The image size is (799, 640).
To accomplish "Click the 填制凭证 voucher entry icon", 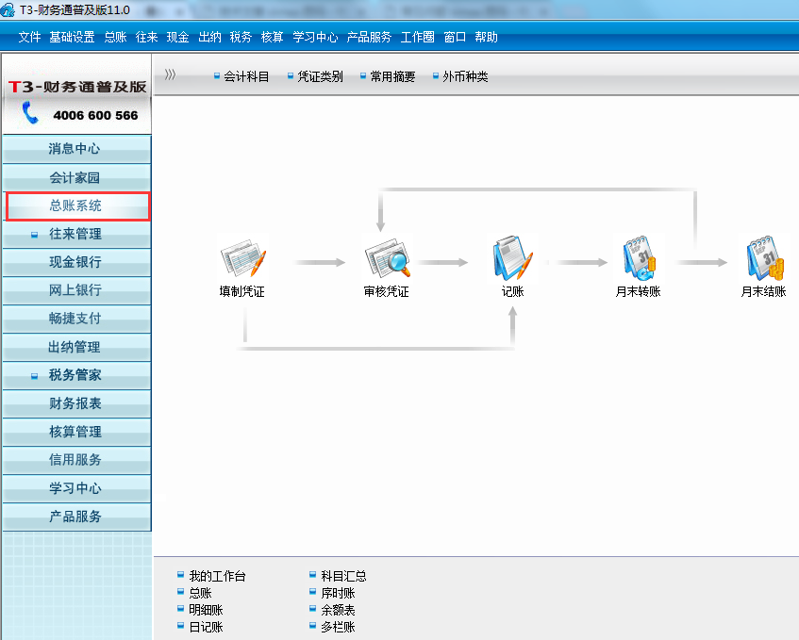I will click(x=242, y=259).
